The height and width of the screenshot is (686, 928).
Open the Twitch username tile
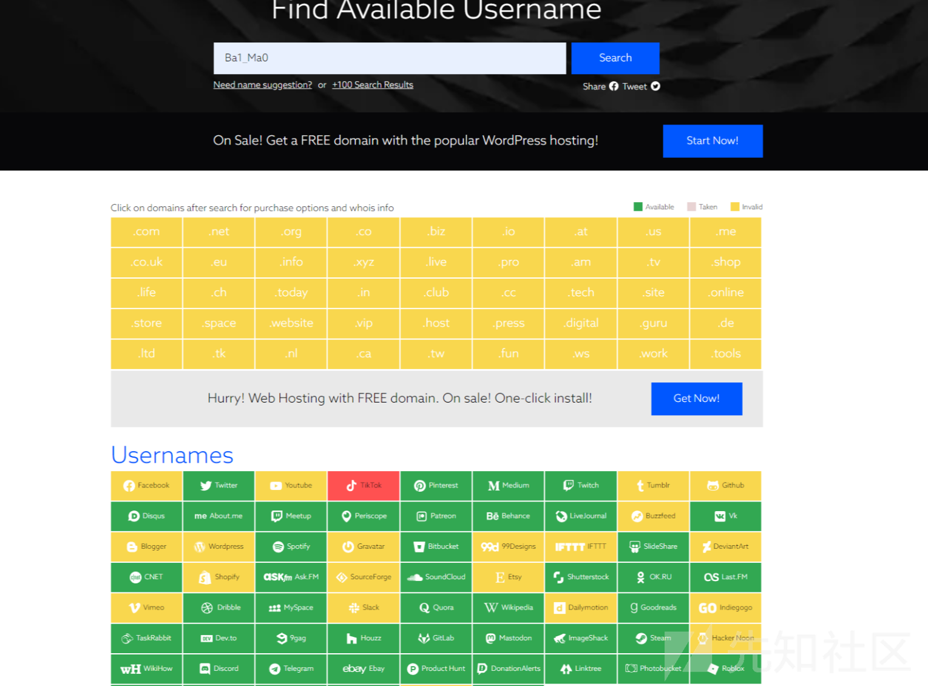581,486
